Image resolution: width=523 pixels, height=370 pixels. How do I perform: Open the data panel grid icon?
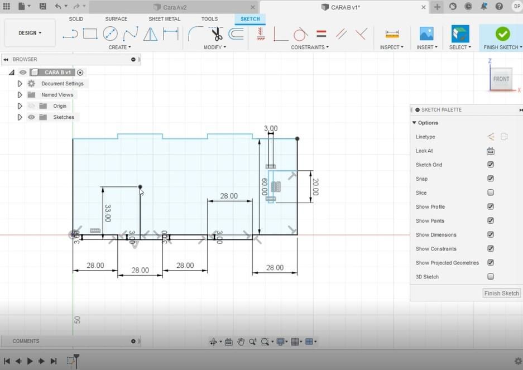6,6
